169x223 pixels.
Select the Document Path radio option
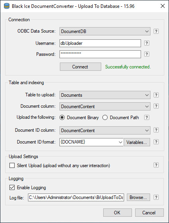105,118
